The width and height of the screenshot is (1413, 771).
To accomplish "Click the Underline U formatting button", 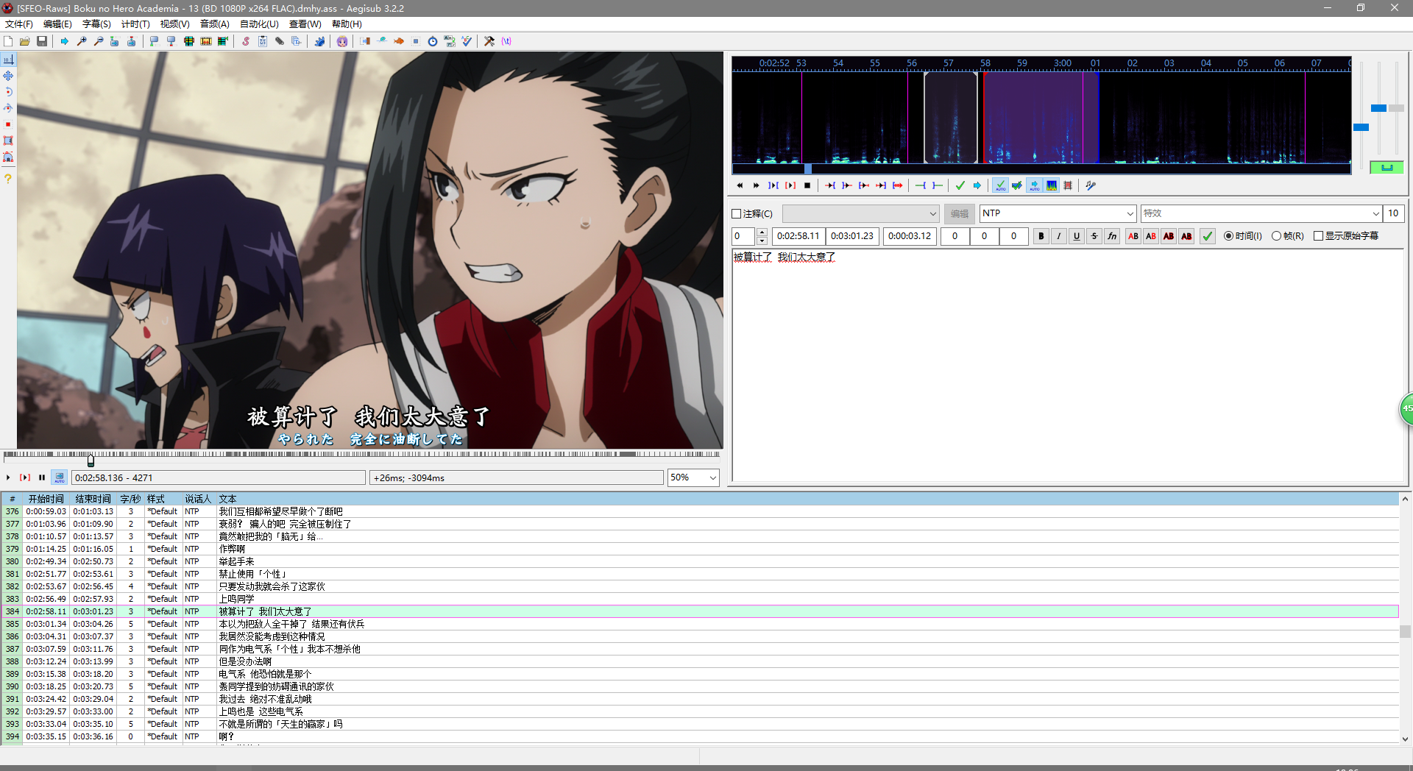I will [1077, 236].
